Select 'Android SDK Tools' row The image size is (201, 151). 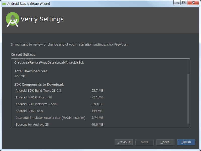pyautogui.click(x=59, y=111)
